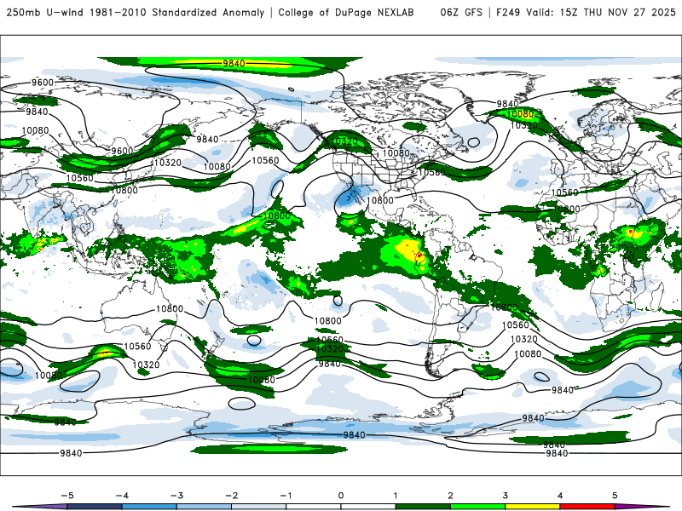The image size is (682, 511).
Task: Click the '-1' colorbar tick label
Action: coord(286,496)
